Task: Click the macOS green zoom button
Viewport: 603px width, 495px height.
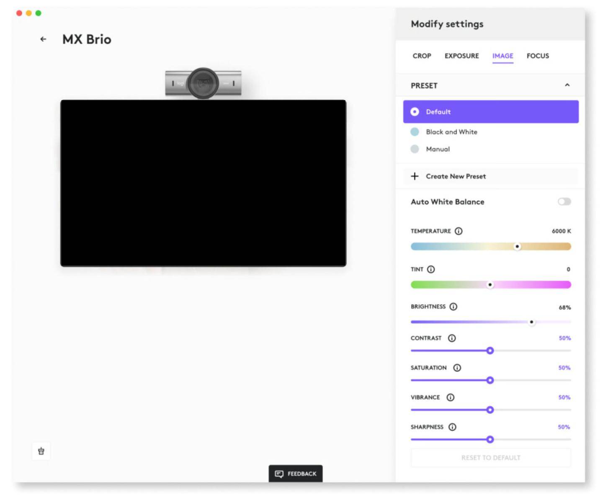Action: [39, 13]
